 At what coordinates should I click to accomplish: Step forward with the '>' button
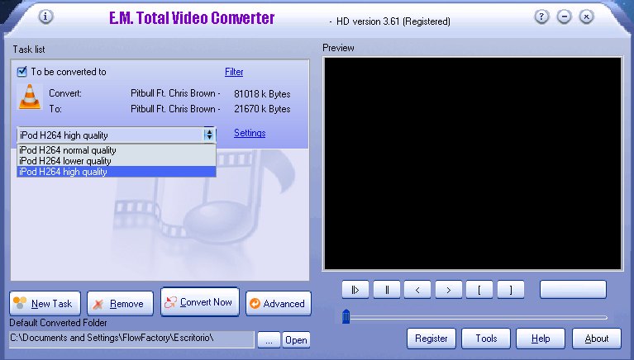(448, 290)
